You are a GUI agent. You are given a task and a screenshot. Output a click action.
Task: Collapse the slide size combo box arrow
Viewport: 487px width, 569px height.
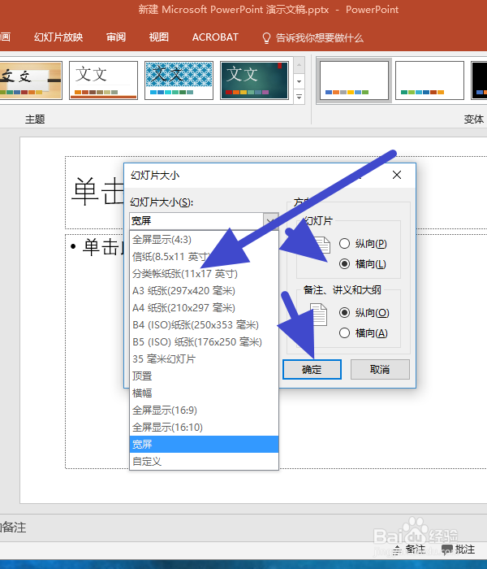coord(270,220)
